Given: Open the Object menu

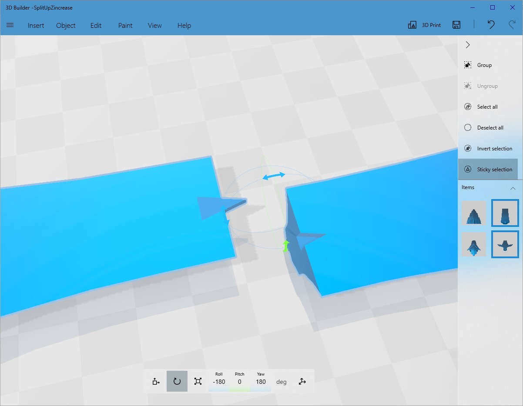Looking at the screenshot, I should point(66,25).
